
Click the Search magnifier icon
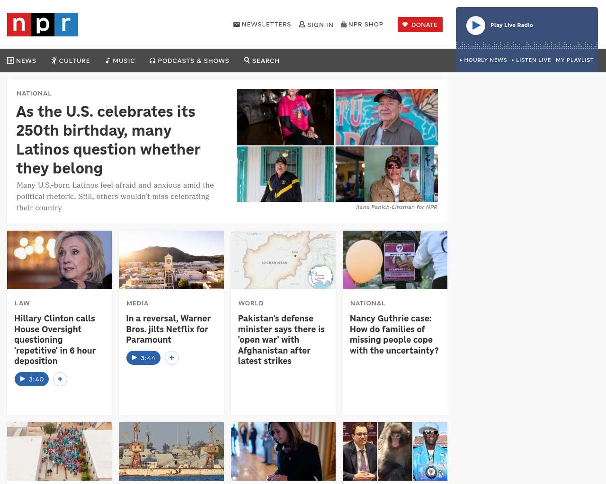click(247, 60)
